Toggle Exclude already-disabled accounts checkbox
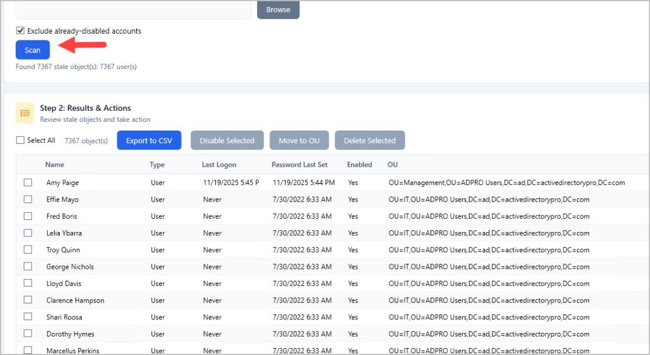650x355 pixels. point(20,30)
